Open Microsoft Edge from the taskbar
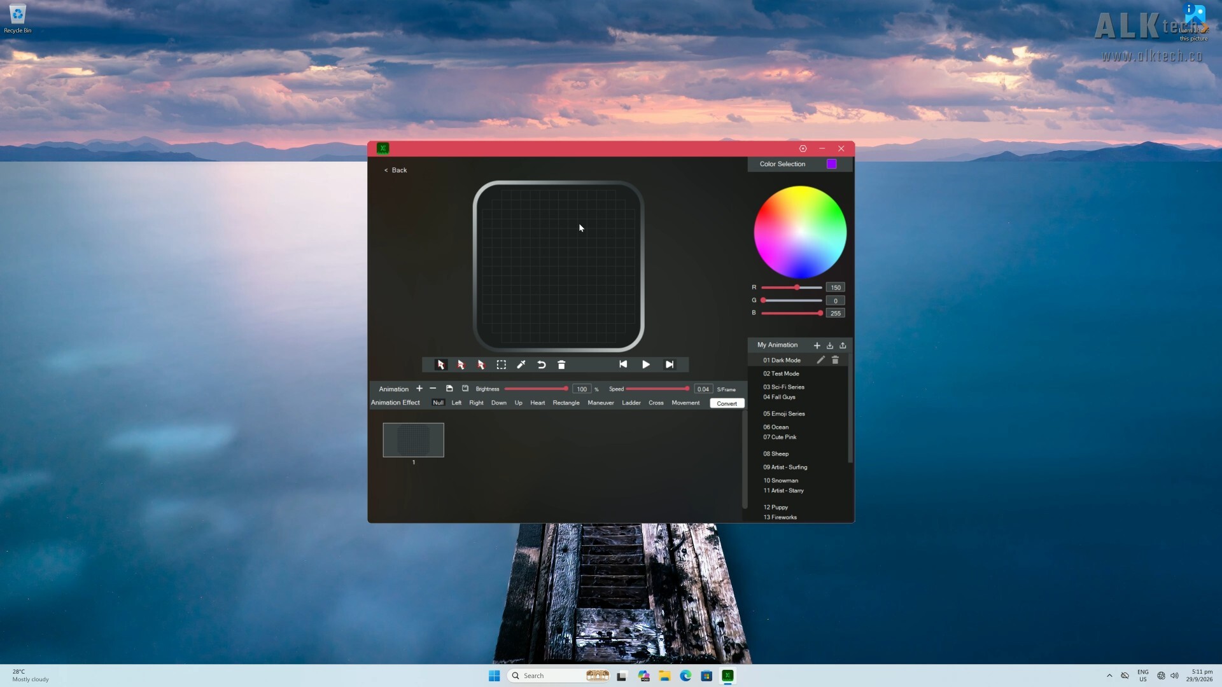Viewport: 1222px width, 687px height. click(685, 676)
